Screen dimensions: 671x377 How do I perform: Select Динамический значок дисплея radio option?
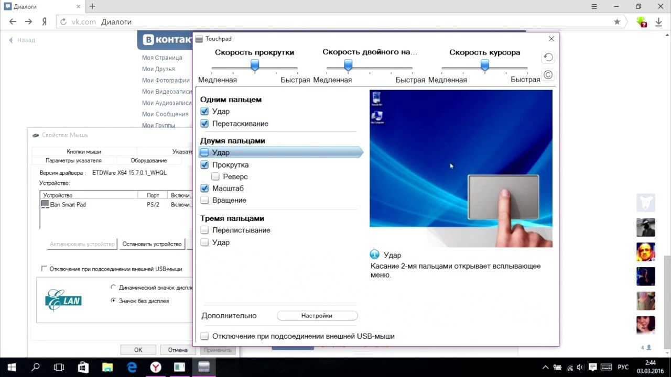point(113,287)
